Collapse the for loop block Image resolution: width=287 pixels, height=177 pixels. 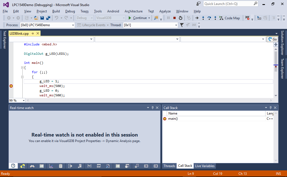point(22,77)
